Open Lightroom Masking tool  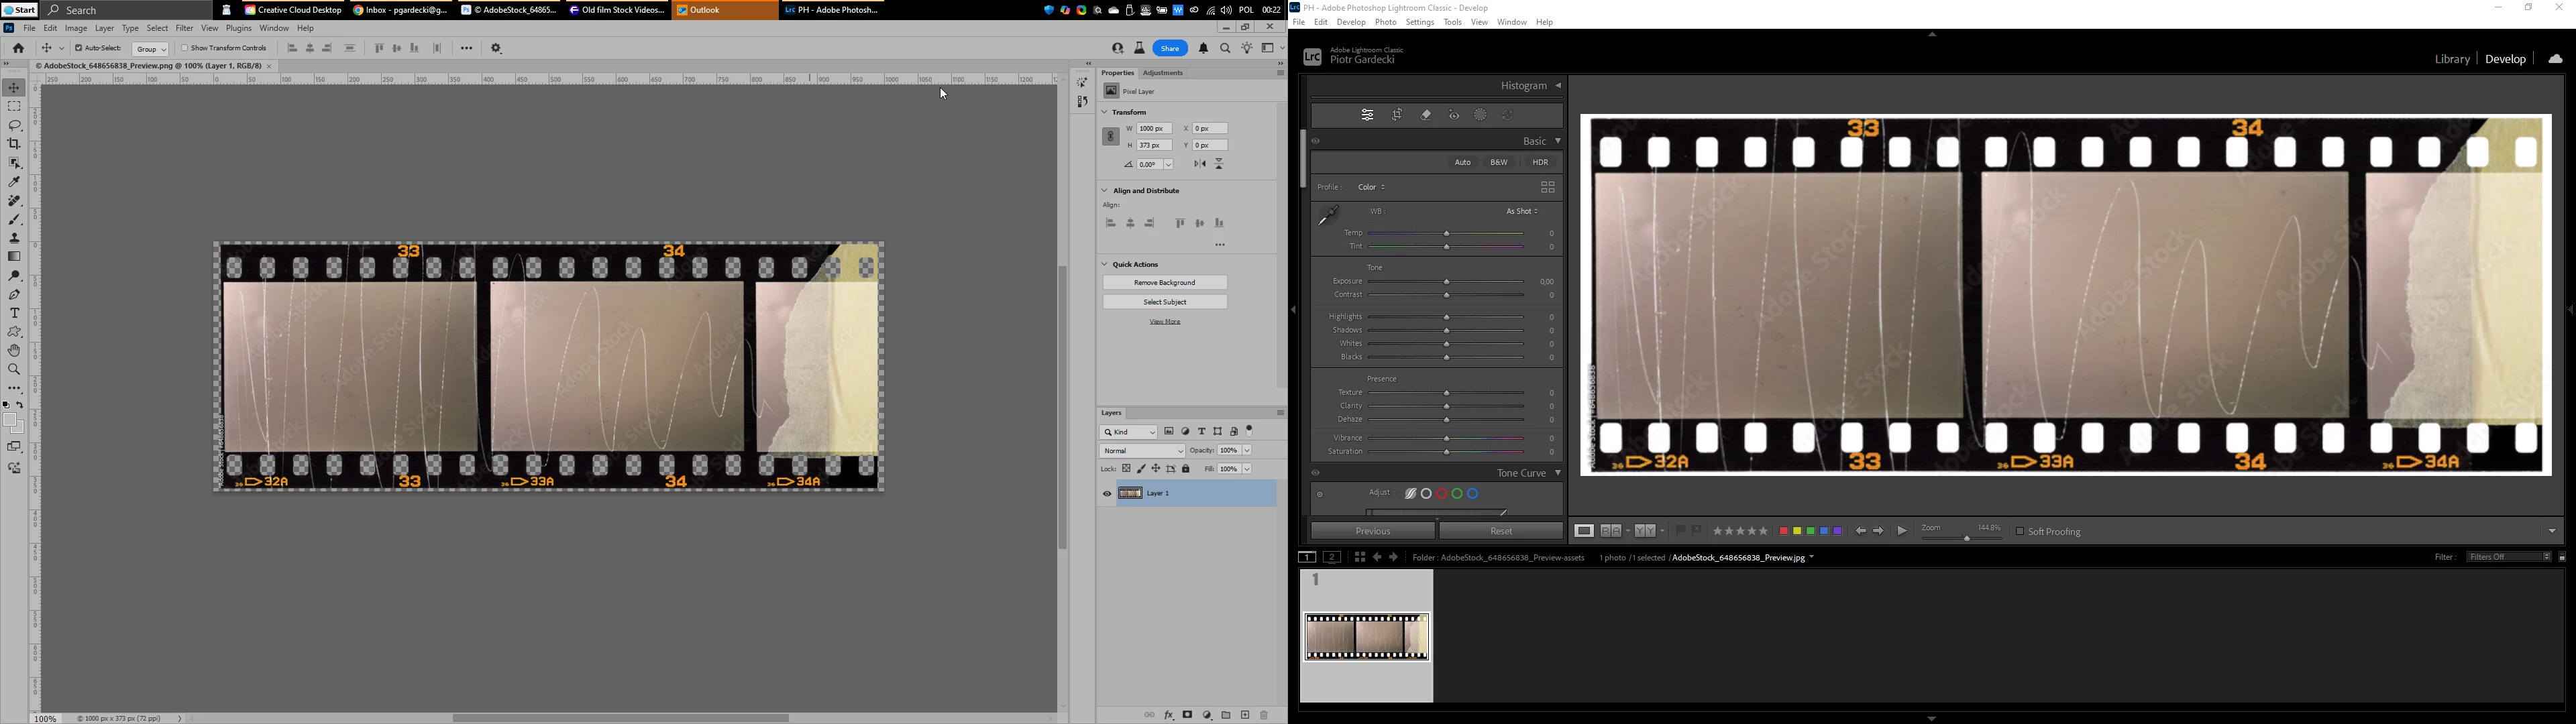[x=1481, y=115]
